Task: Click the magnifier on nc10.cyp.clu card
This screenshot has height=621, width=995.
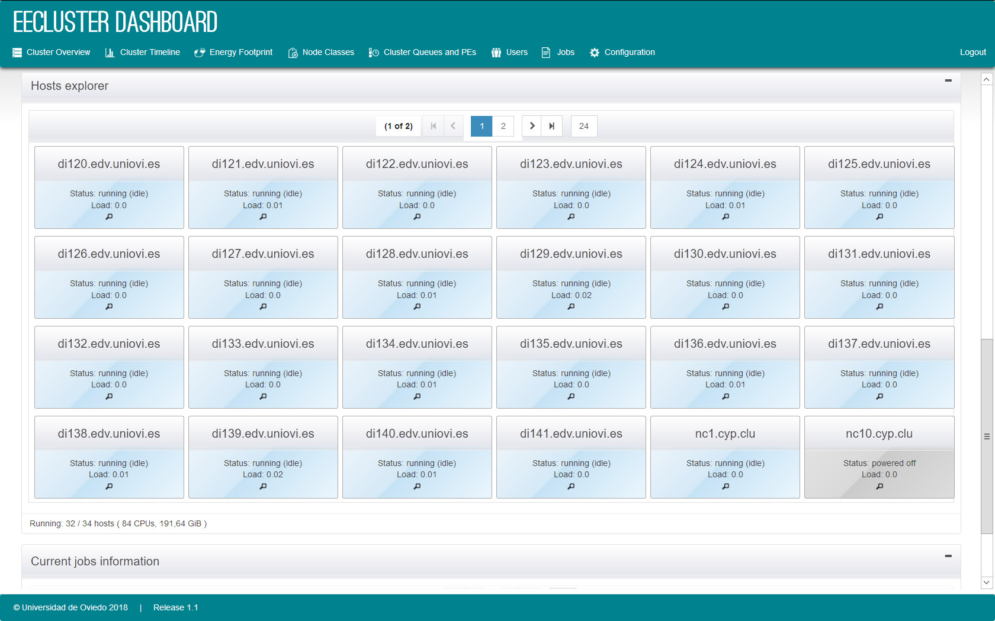Action: (879, 486)
